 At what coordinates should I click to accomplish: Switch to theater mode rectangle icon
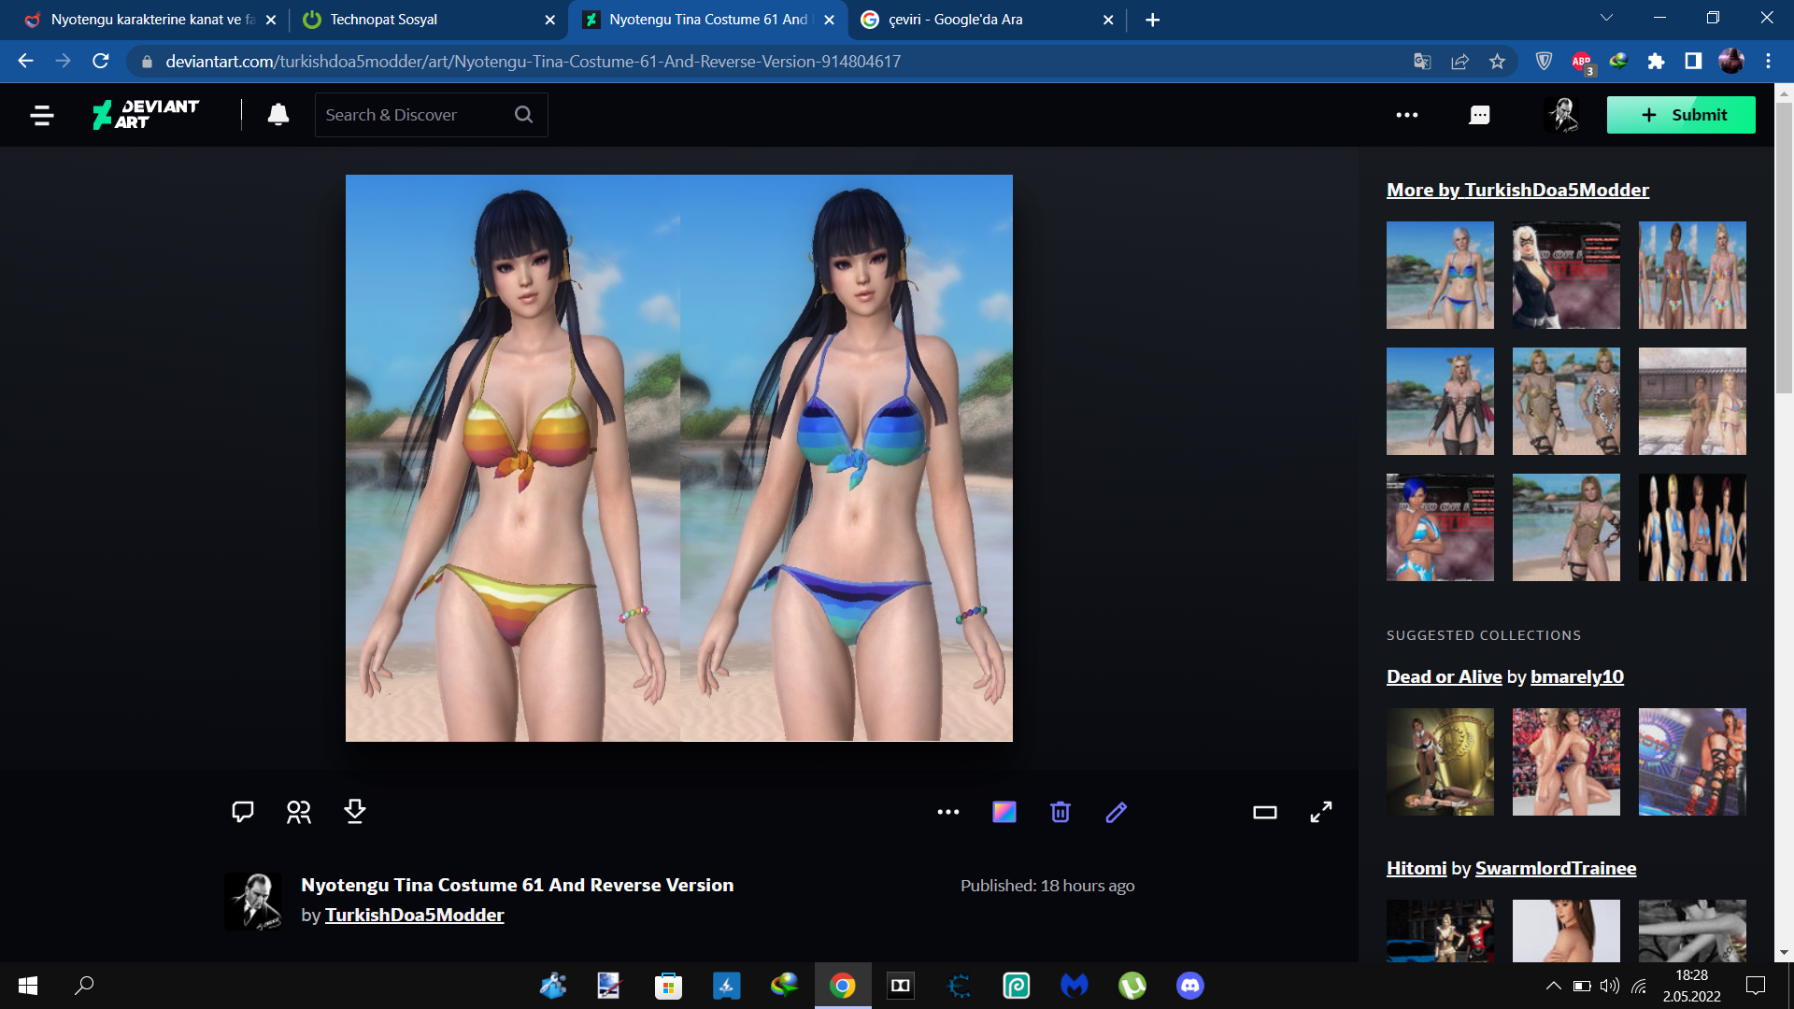pos(1265,812)
